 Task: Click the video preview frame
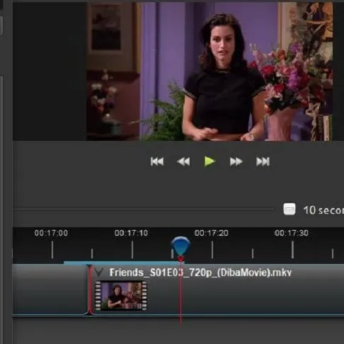[x=210, y=71]
